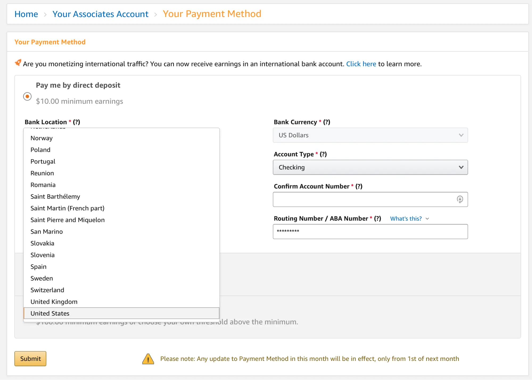This screenshot has width=532, height=380.
Task: Open Your Associates Account breadcrumb
Action: click(100, 14)
